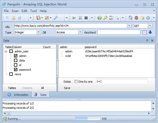Open the Tool menu
The width and height of the screenshot is (158, 123).
click(x=34, y=11)
